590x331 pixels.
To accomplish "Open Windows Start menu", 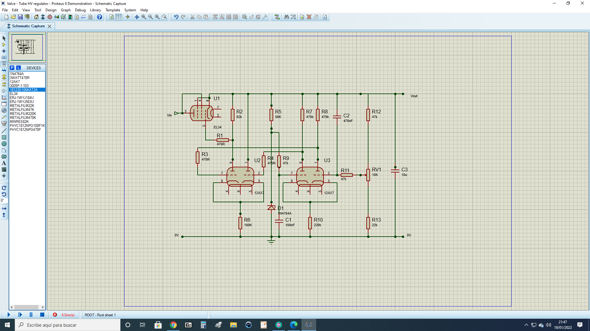I will point(7,325).
